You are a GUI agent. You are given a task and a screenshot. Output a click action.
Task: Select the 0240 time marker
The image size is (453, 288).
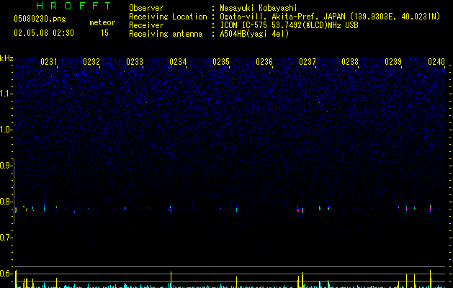coord(436,62)
